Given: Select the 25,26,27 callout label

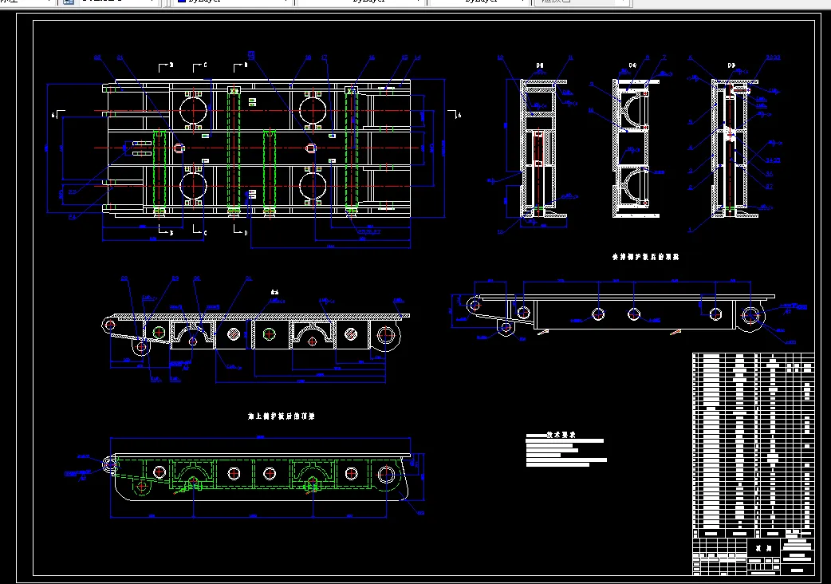Looking at the screenshot, I should (369, 231).
